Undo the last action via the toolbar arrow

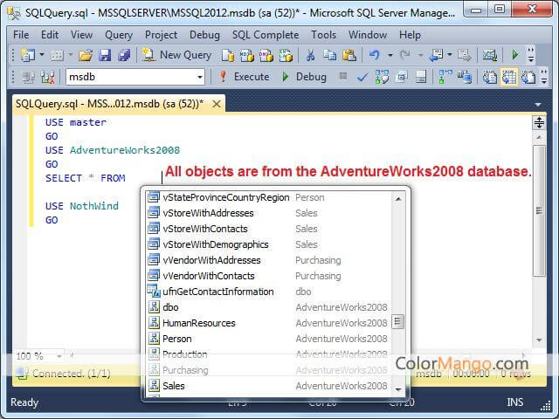coord(375,55)
